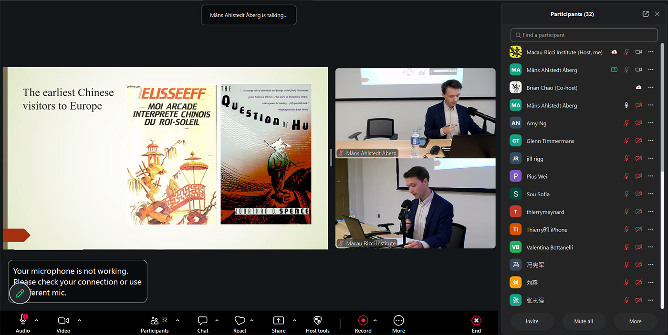
Task: Pop out the Participants panel
Action: (646, 14)
